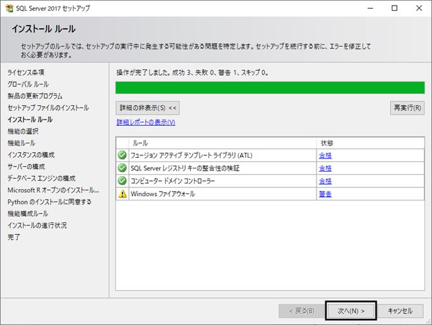Click the green check icon for SQL Server レジストリ キーの整合性の検証

pyautogui.click(x=122, y=168)
